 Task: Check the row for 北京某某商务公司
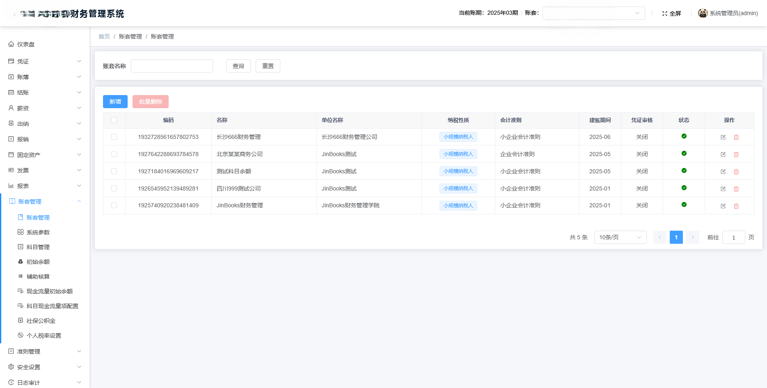pos(114,154)
